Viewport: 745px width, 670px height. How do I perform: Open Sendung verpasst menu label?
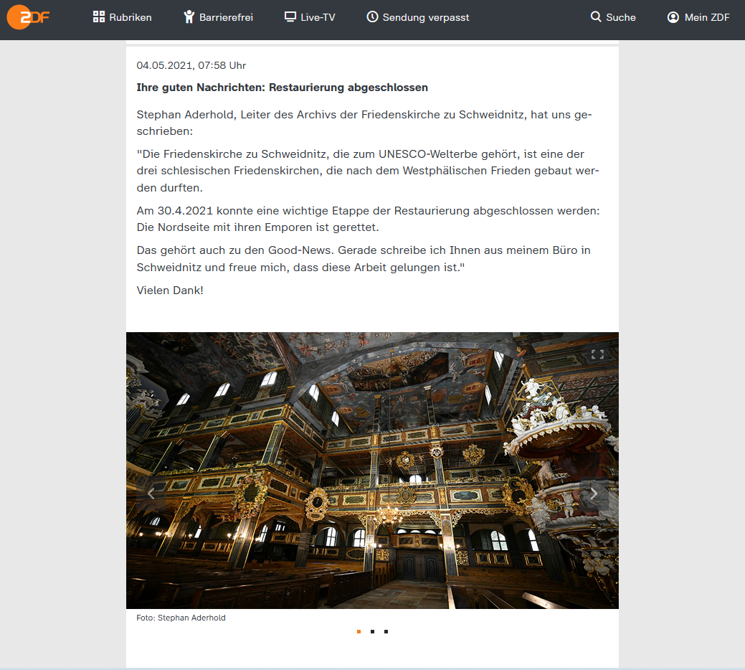[426, 18]
